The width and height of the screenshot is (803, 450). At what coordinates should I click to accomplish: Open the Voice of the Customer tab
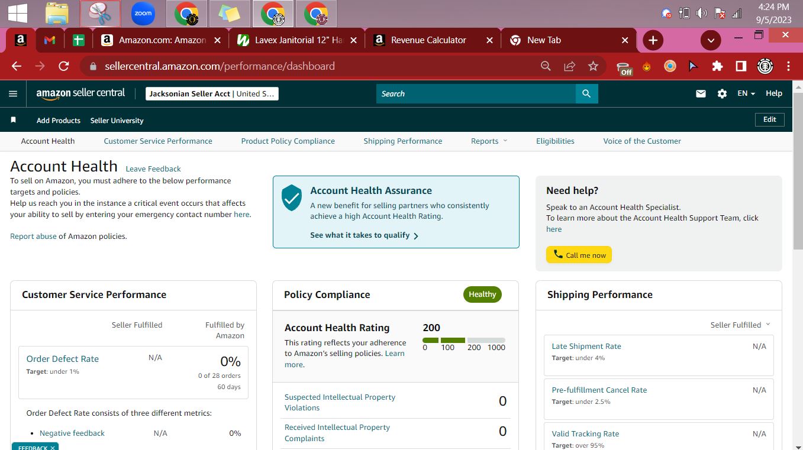coord(642,141)
